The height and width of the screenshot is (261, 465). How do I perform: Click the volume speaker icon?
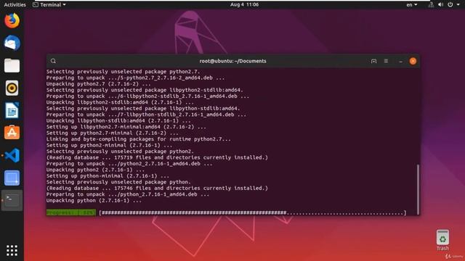pyautogui.click(x=440, y=5)
